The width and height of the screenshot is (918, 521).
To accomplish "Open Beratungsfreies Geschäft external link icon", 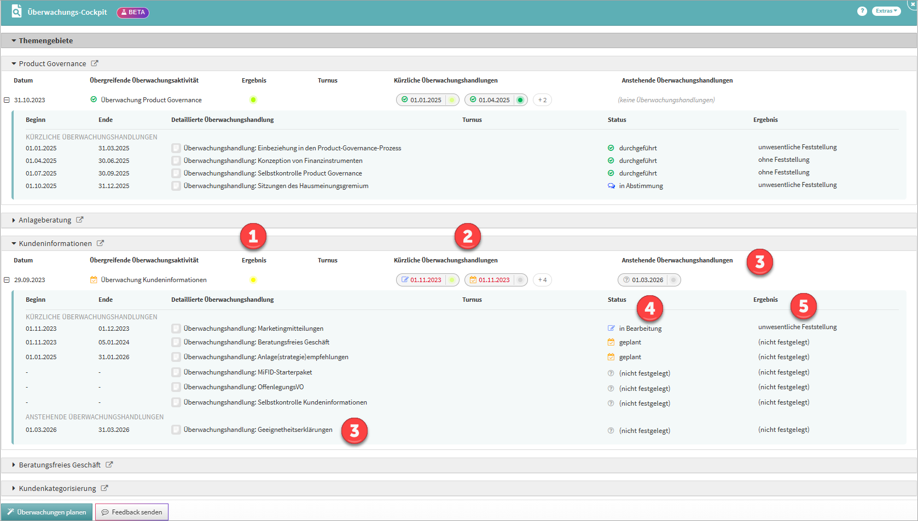I will (x=109, y=465).
